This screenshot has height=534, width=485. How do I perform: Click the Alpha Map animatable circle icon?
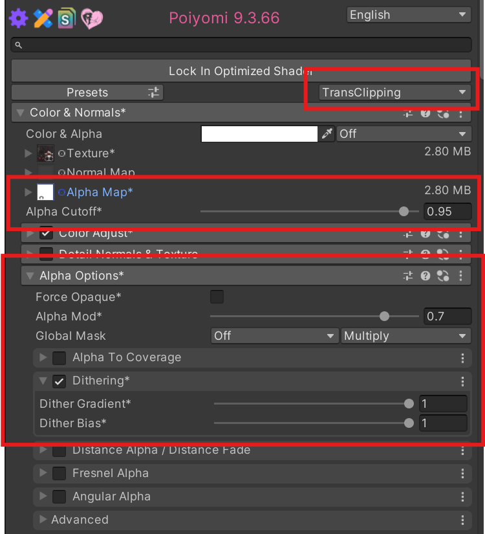click(61, 192)
